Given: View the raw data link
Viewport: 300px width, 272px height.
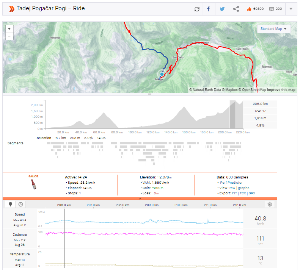Looking at the screenshot, I should 232,188.
